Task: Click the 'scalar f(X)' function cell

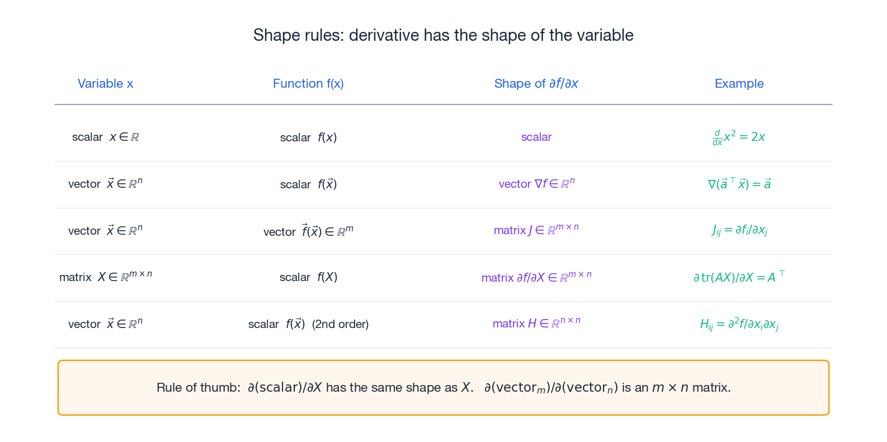Action: click(308, 277)
